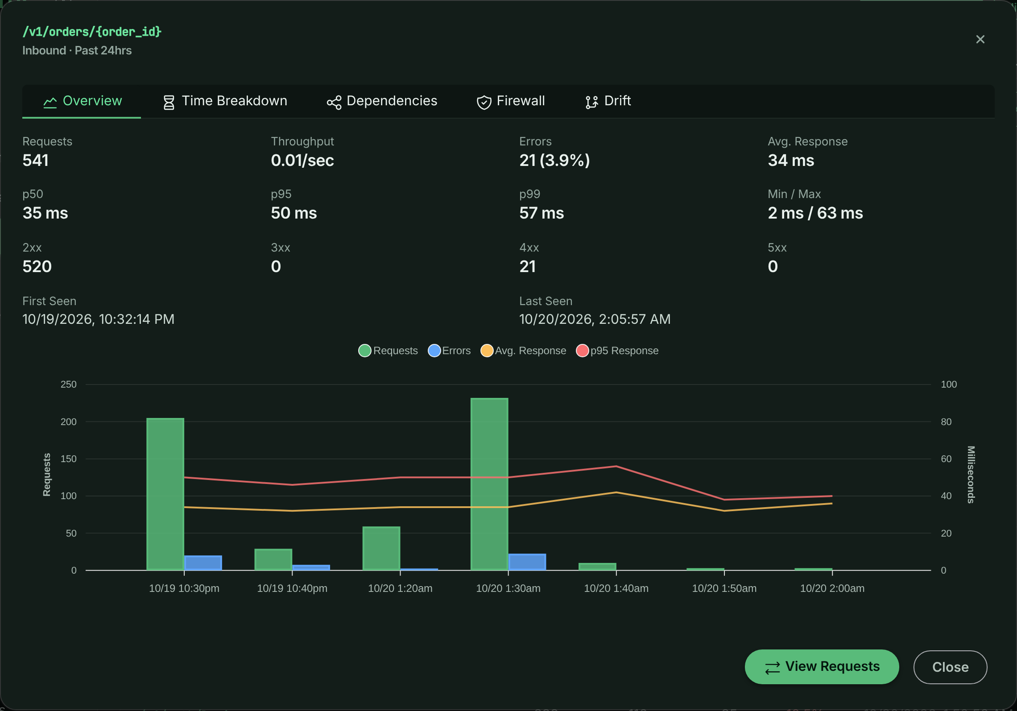Click the Throughput value 0.01/sec
Screen dimensions: 1017x711
click(302, 160)
